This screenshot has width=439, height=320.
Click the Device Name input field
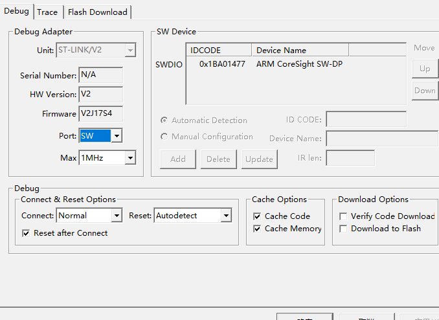point(383,139)
